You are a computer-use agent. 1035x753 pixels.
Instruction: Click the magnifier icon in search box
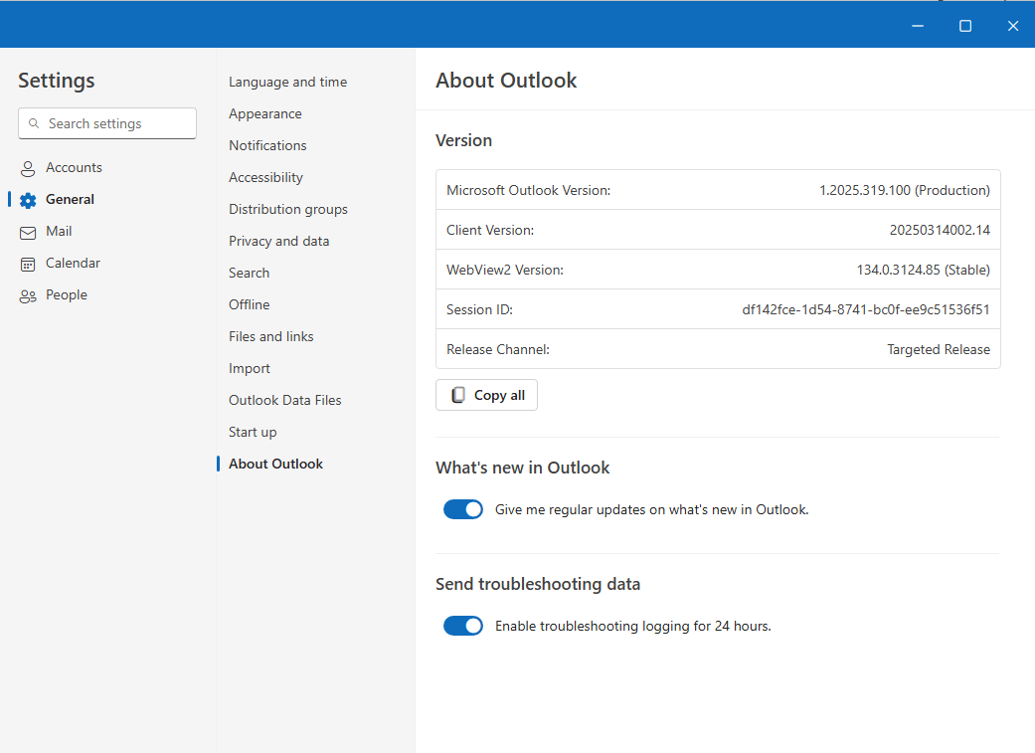point(34,123)
